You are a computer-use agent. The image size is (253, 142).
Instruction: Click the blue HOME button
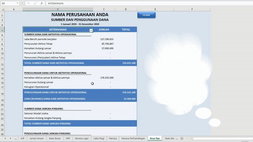pyautogui.click(x=146, y=15)
